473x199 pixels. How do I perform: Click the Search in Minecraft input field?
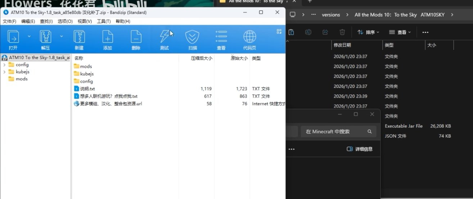click(333, 132)
